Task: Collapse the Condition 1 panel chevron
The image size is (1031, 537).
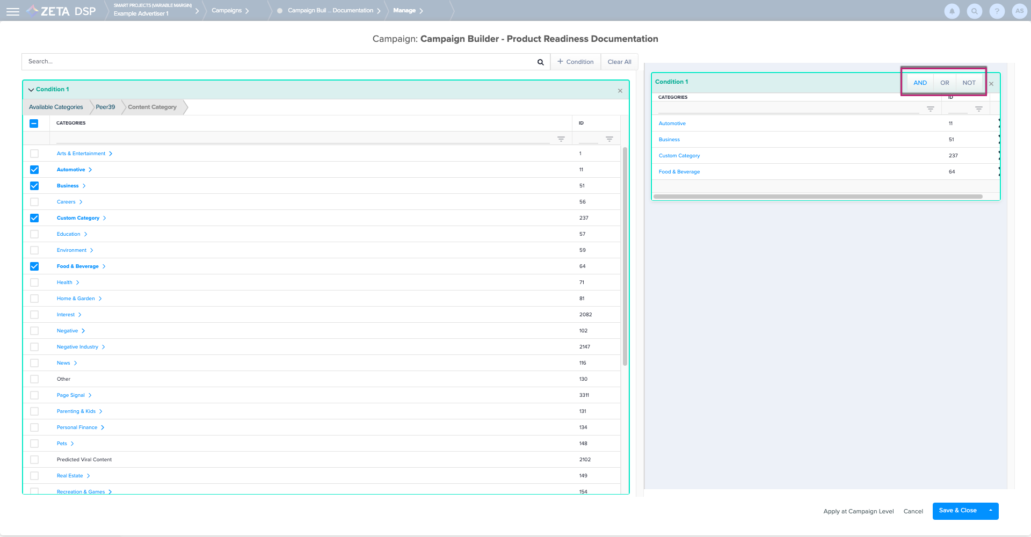Action: click(31, 90)
